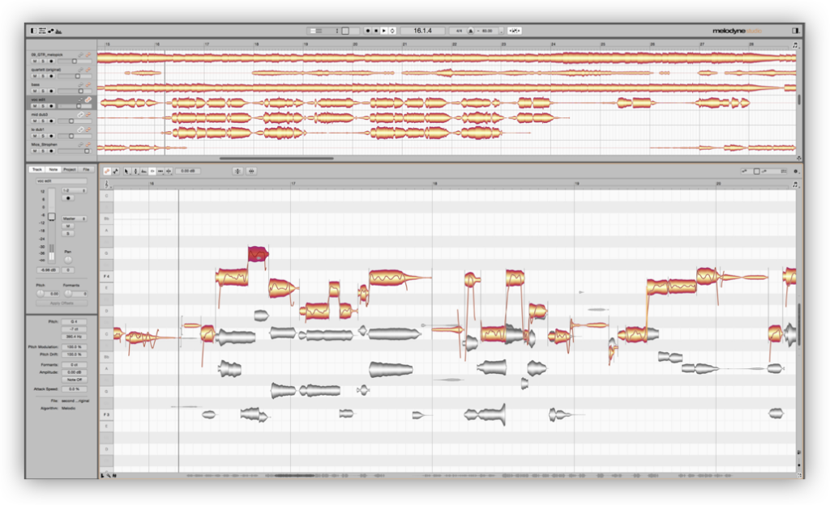
Task: Click the play button in transport
Action: 383,31
